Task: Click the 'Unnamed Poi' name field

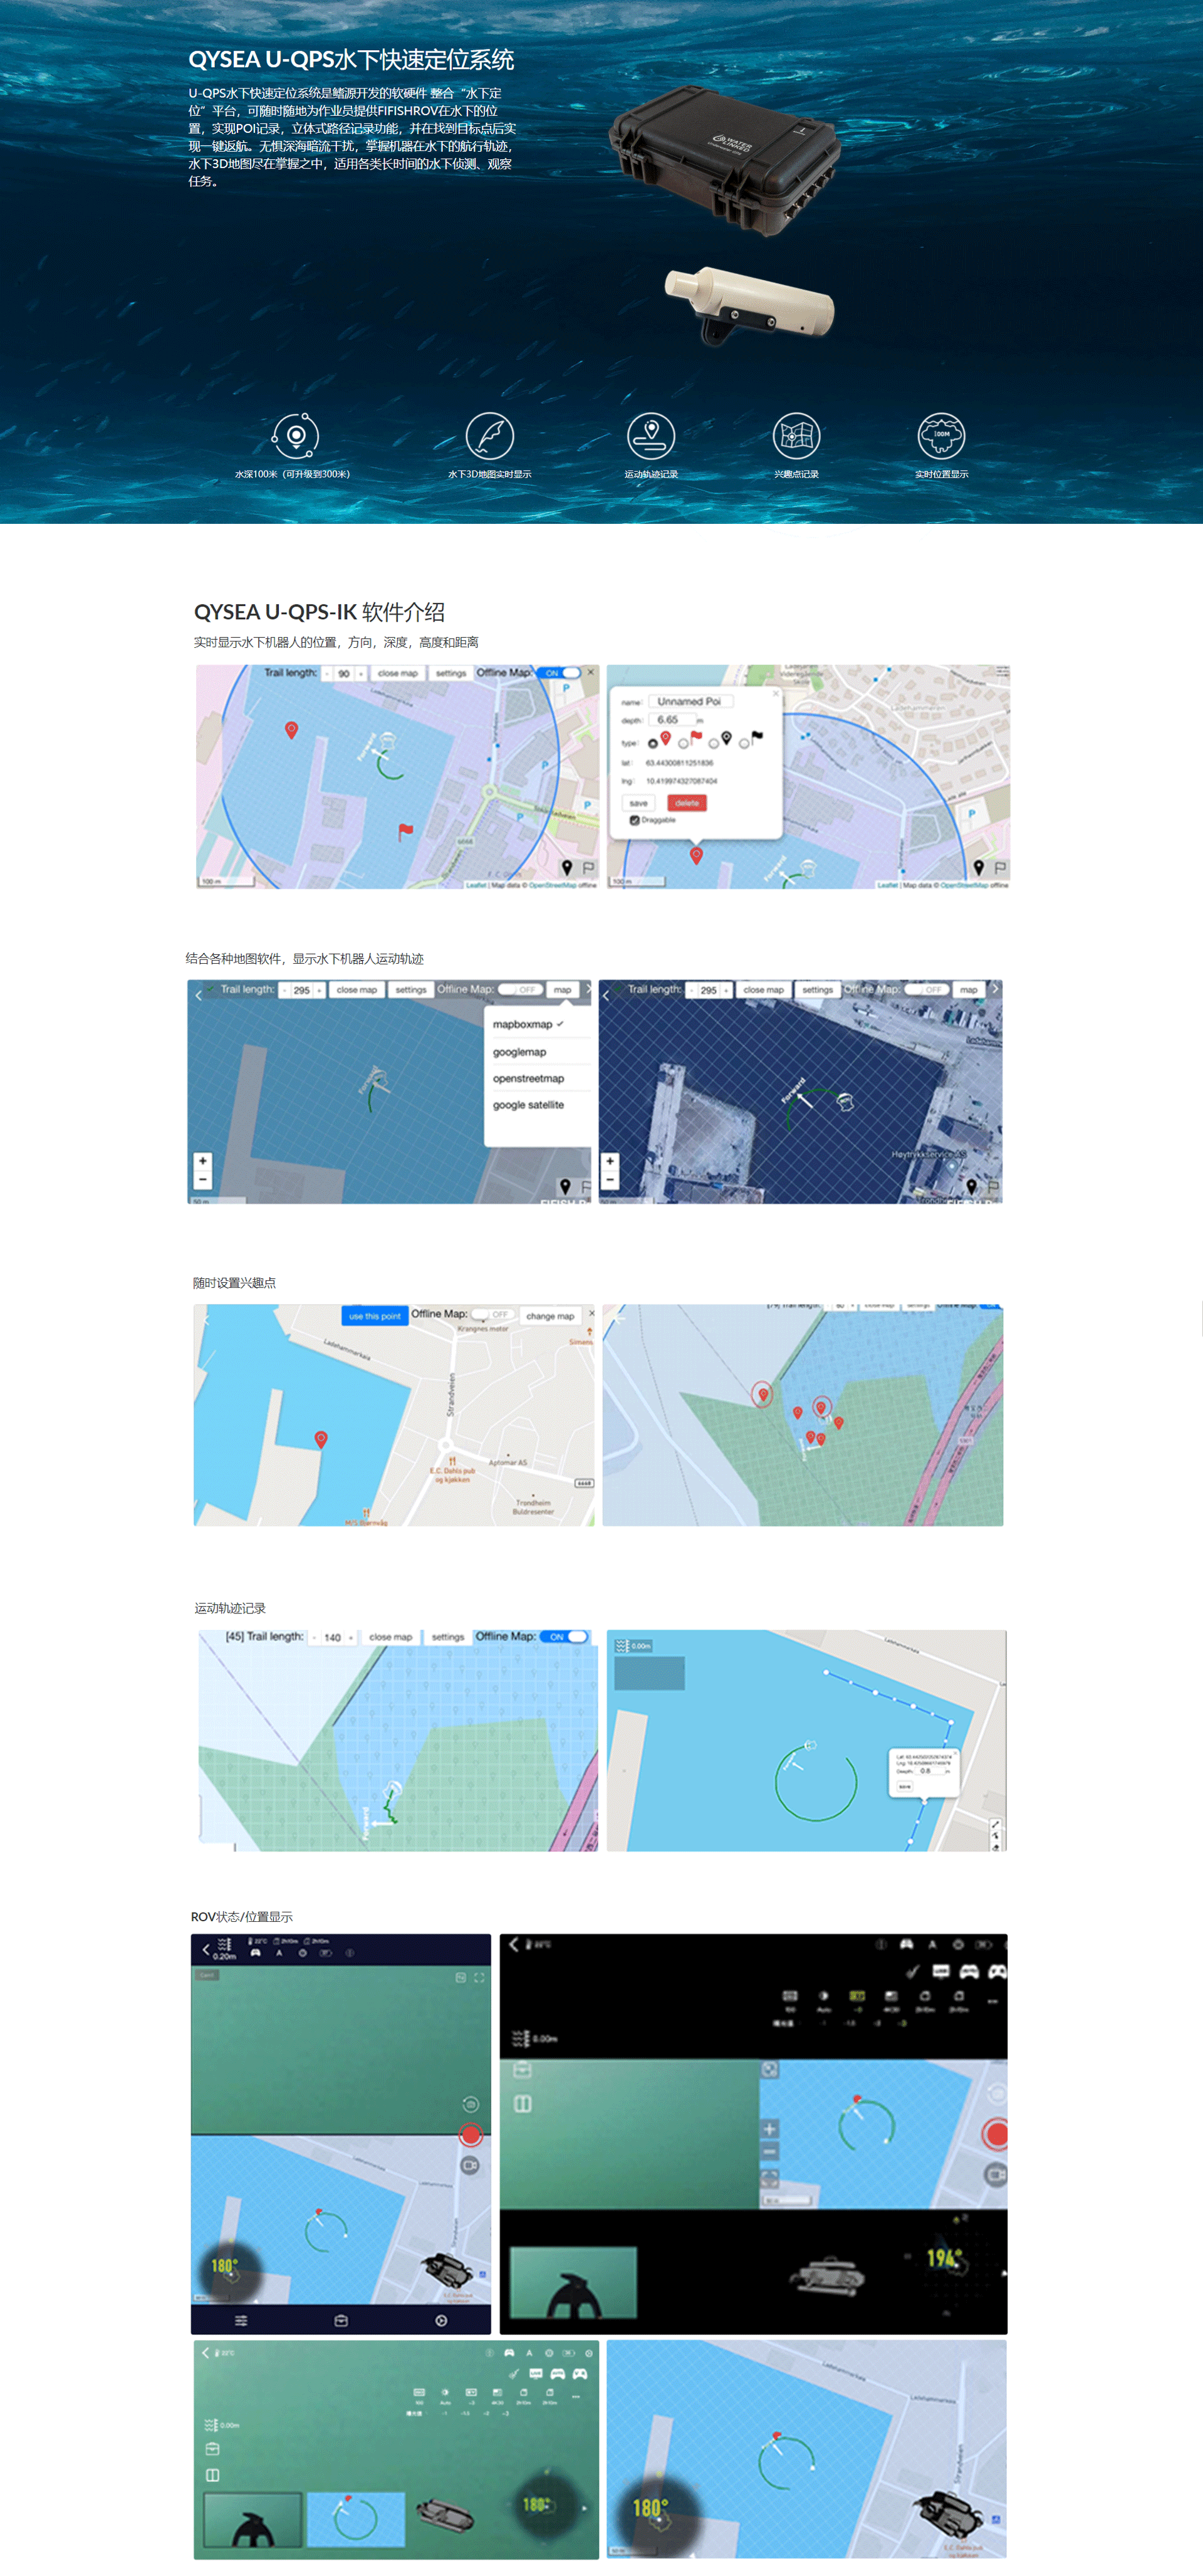Action: pos(690,701)
